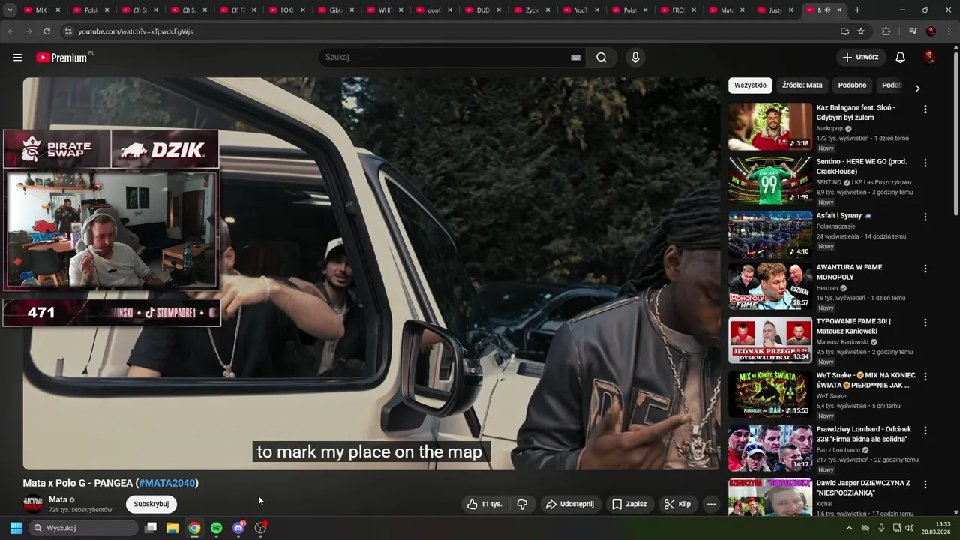
Task: Open the Utwórz create menu
Action: pyautogui.click(x=860, y=58)
